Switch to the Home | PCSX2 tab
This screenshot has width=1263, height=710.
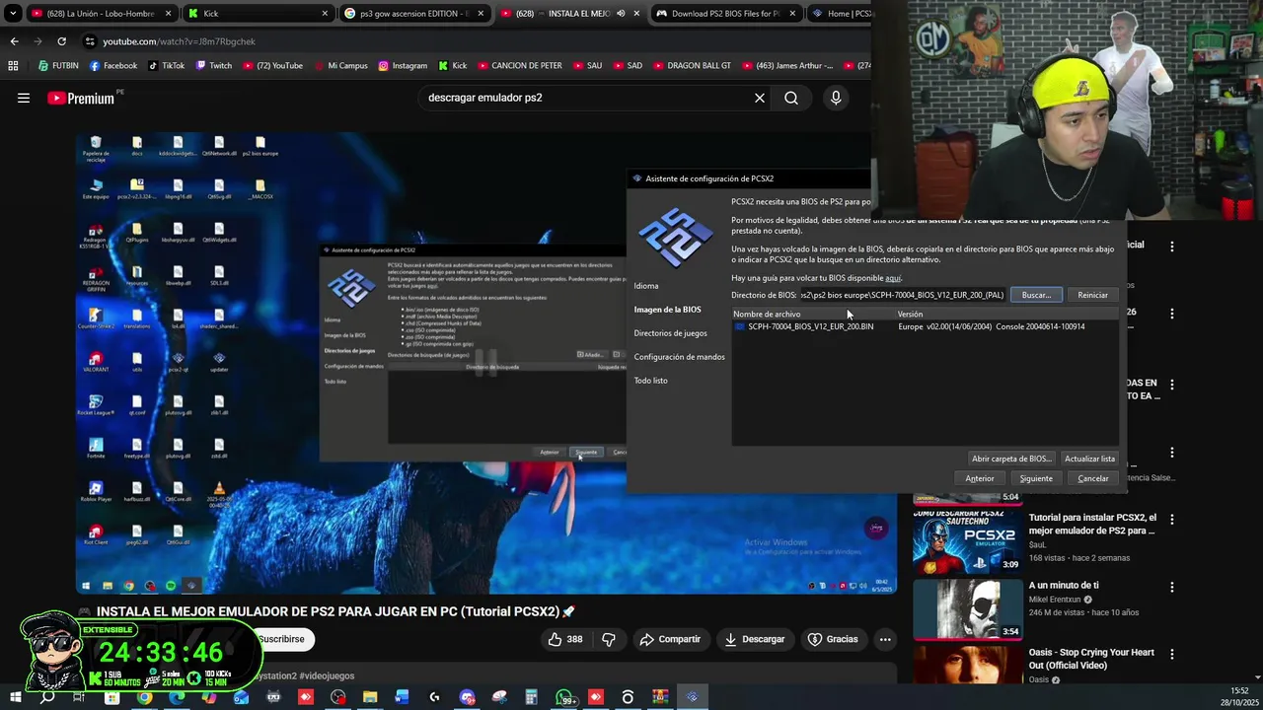click(840, 14)
